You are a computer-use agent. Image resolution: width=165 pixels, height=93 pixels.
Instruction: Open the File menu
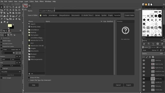[2, 2]
